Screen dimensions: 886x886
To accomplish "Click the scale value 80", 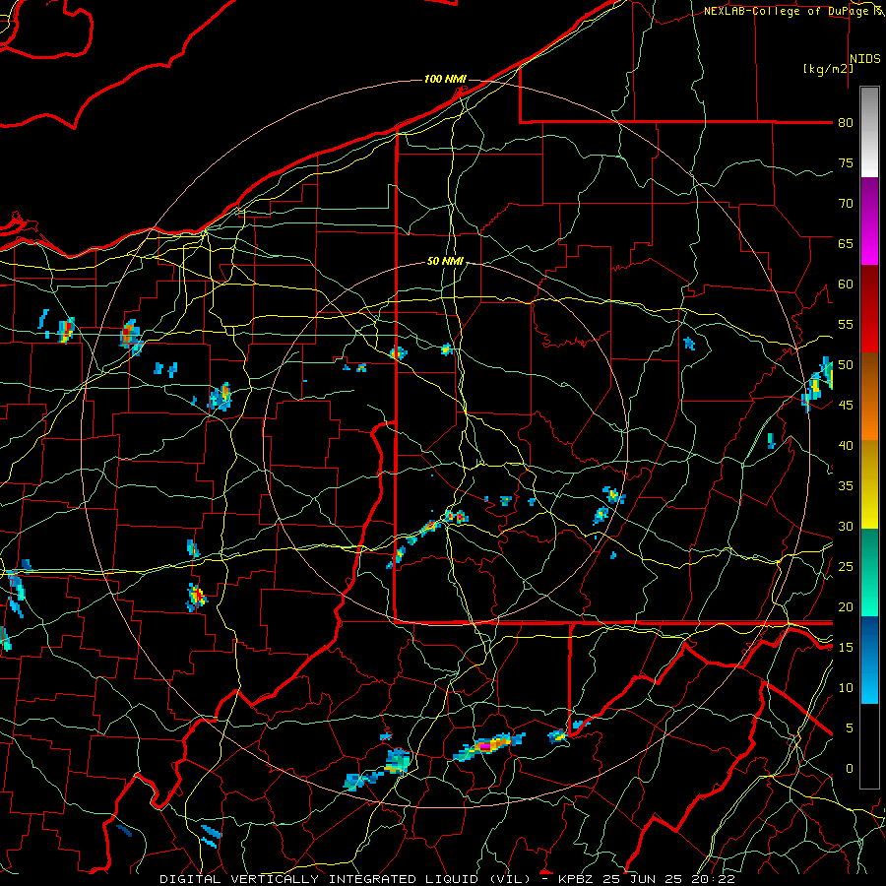I will tap(846, 123).
